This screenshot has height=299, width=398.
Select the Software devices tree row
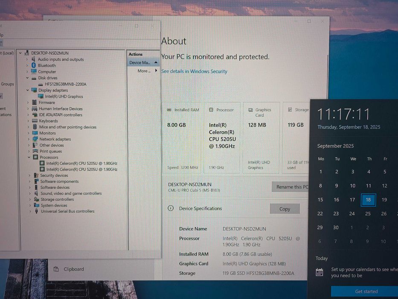[55, 188]
